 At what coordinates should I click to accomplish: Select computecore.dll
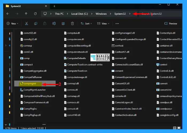(x=74, y=39)
